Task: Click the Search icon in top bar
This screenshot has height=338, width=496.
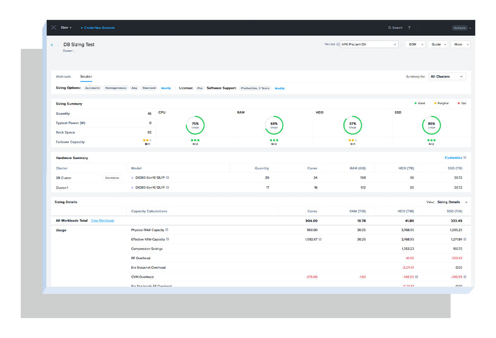Action: coord(390,28)
